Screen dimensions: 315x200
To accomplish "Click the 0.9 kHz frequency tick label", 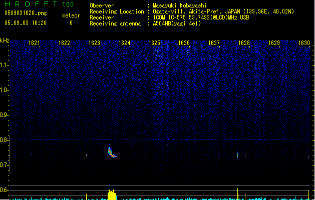I will click(4, 115).
